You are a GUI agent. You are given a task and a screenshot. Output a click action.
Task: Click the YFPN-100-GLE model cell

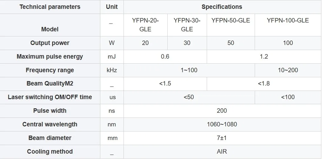tap(288, 25)
